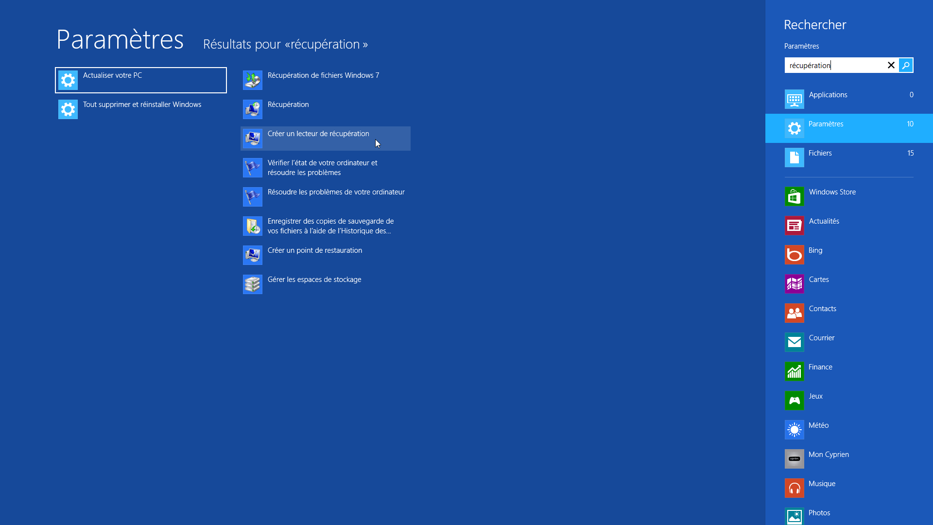Click the gear icon beside Actualiser votre PC
Viewport: 933px width, 525px height.
tap(68, 80)
